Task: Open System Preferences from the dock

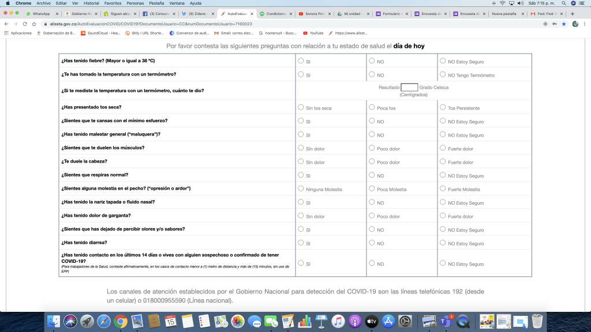Action: click(x=405, y=320)
